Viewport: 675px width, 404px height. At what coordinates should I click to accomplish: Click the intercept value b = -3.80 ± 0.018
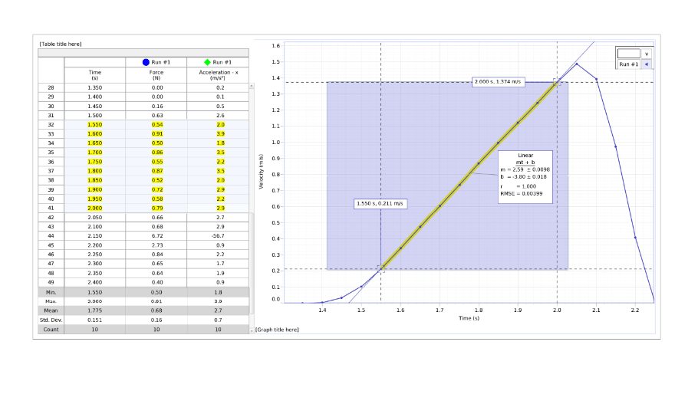(523, 177)
